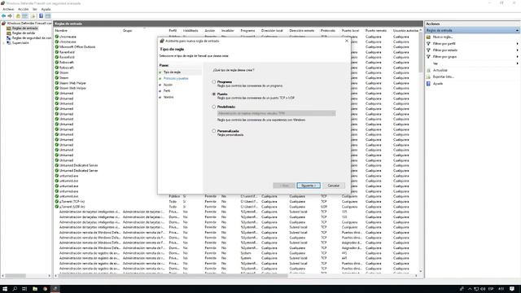This screenshot has height=293, width=521.
Task: Click Nueva regla... in Acciones pane
Action: click(443, 37)
